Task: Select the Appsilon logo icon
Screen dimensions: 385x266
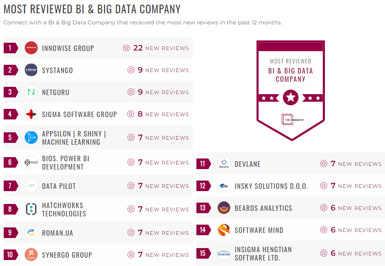Action: pyautogui.click(x=30, y=137)
